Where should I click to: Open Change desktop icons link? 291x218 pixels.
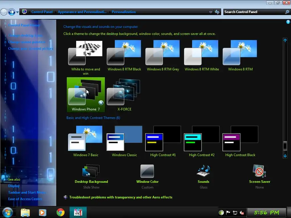tap(25, 35)
